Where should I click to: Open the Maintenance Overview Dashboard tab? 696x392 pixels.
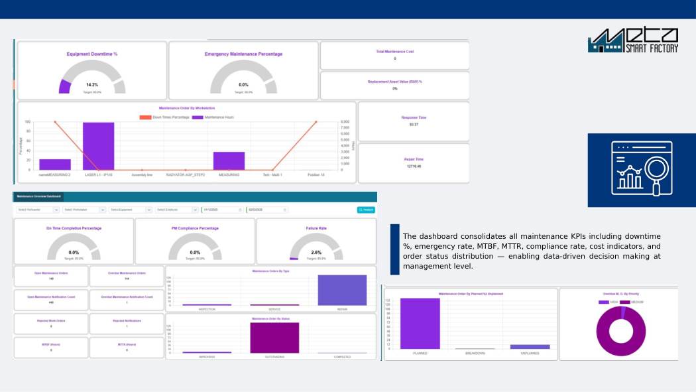click(x=38, y=196)
